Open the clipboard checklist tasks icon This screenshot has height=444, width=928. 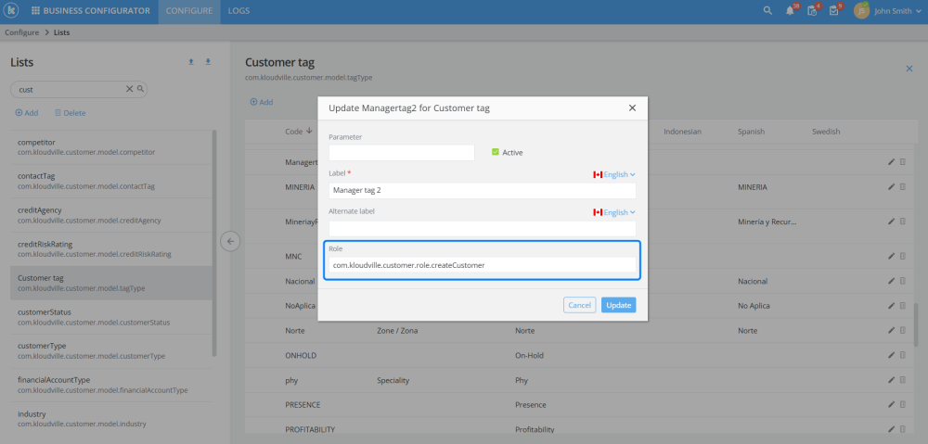812,11
